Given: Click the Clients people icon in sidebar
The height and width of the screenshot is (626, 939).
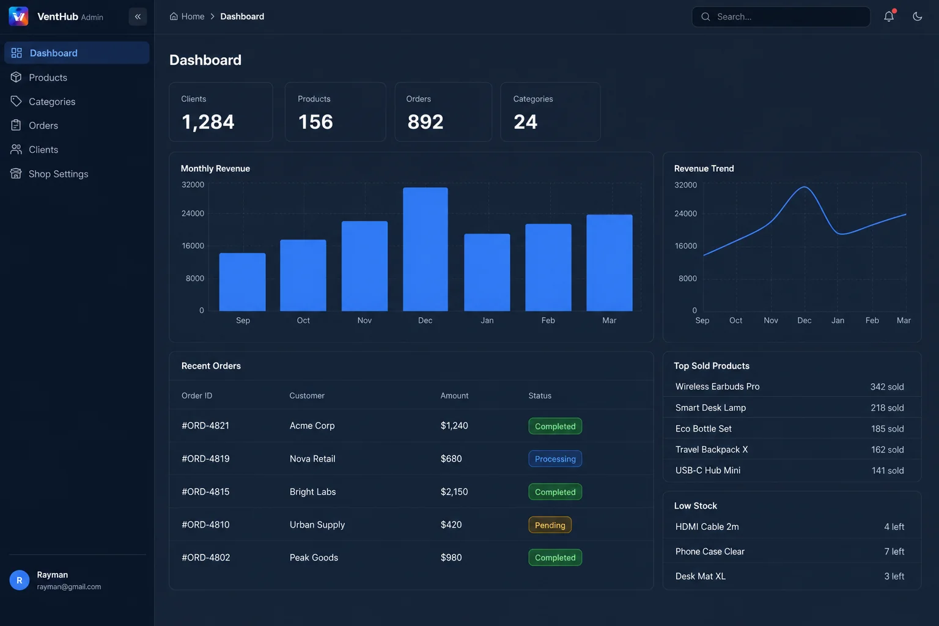Looking at the screenshot, I should 17,149.
